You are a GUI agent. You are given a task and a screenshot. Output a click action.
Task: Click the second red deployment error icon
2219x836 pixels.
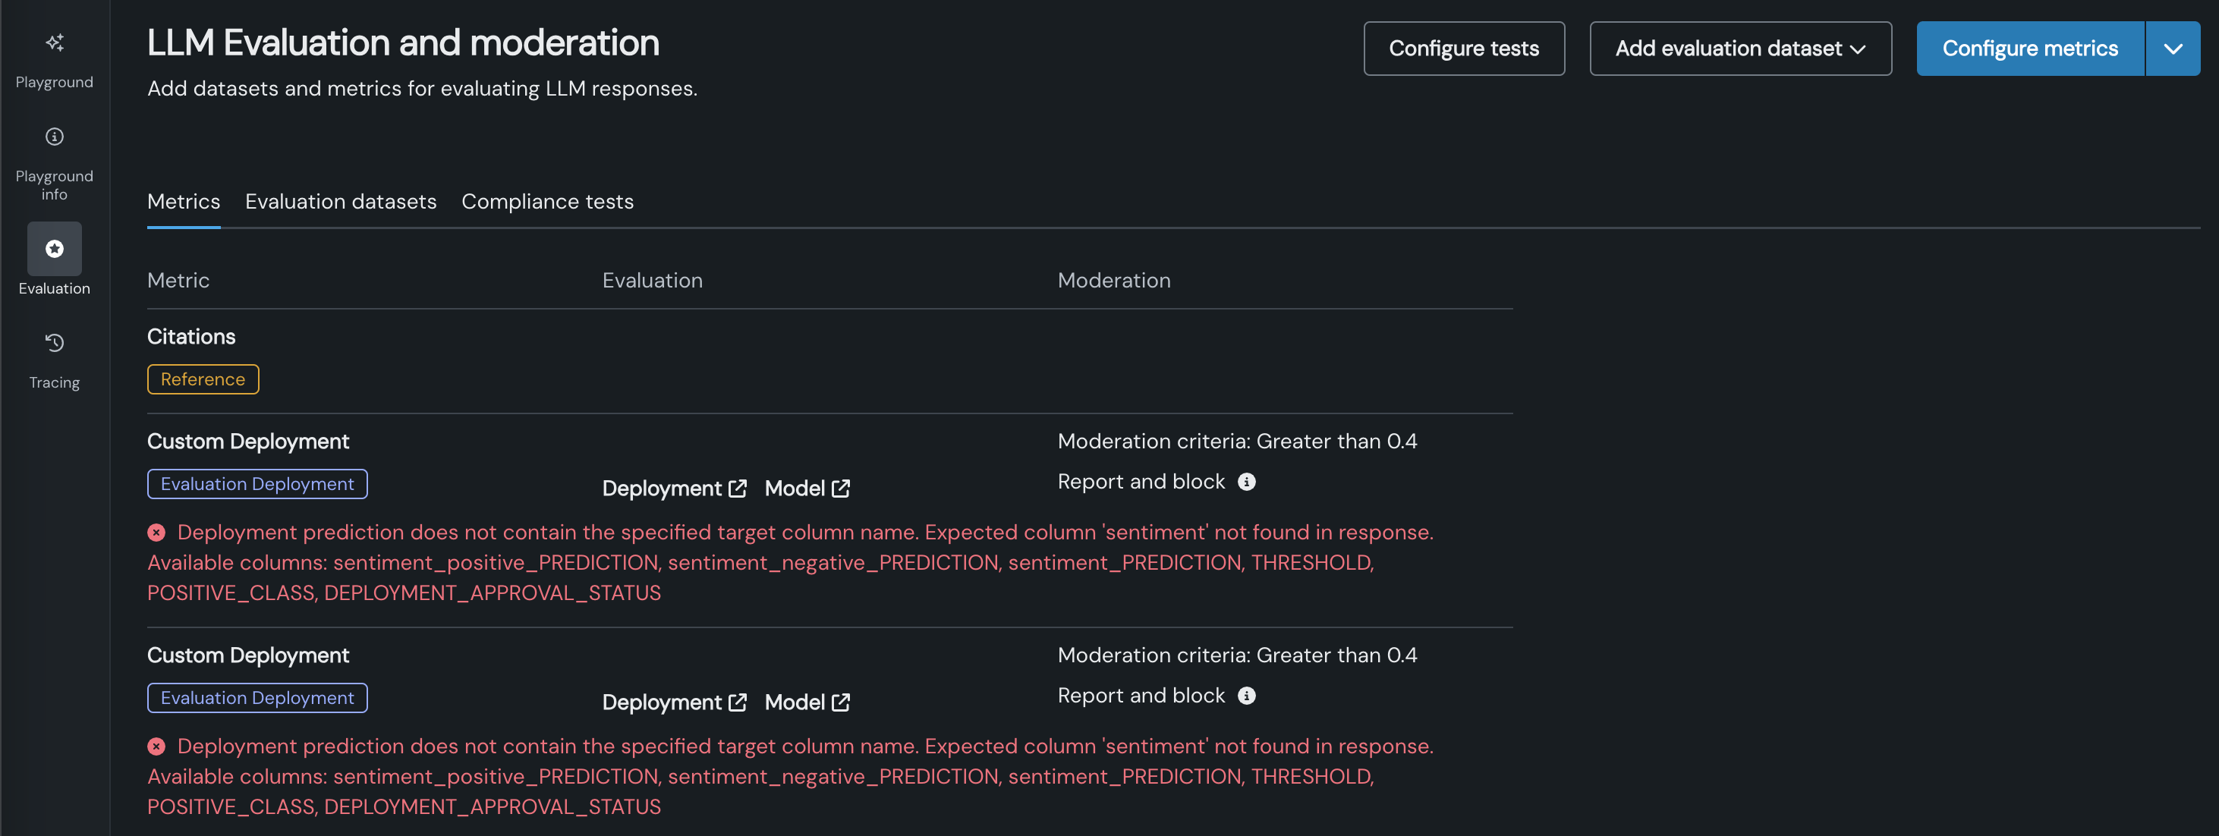(156, 746)
